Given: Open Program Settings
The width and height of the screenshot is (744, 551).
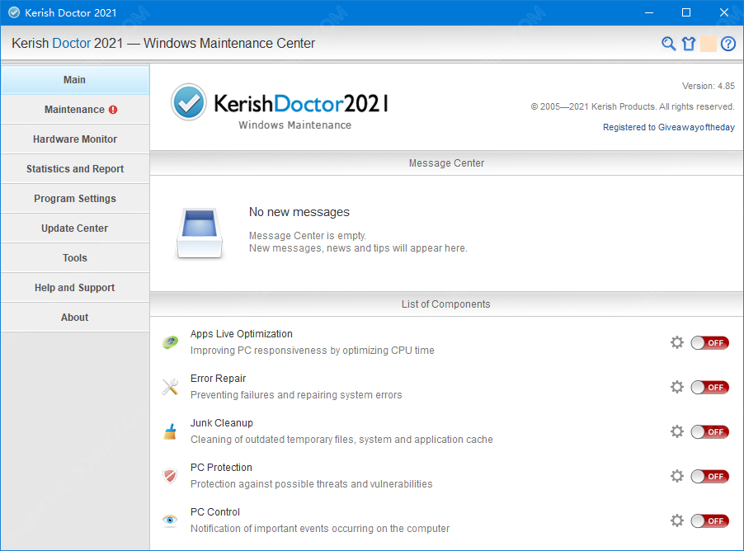Looking at the screenshot, I should click(75, 199).
